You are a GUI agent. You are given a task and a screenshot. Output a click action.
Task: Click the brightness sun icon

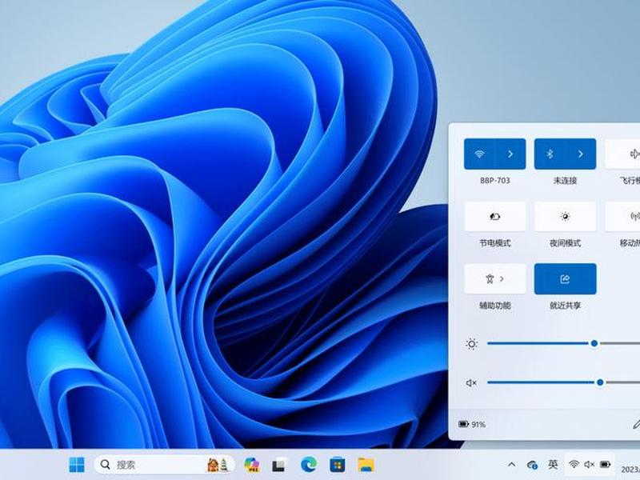click(471, 344)
